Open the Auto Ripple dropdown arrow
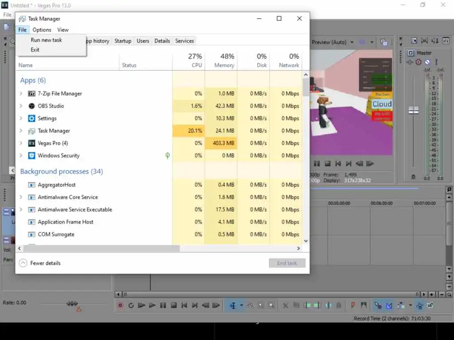The width and height of the screenshot is (454, 340). pos(410,305)
